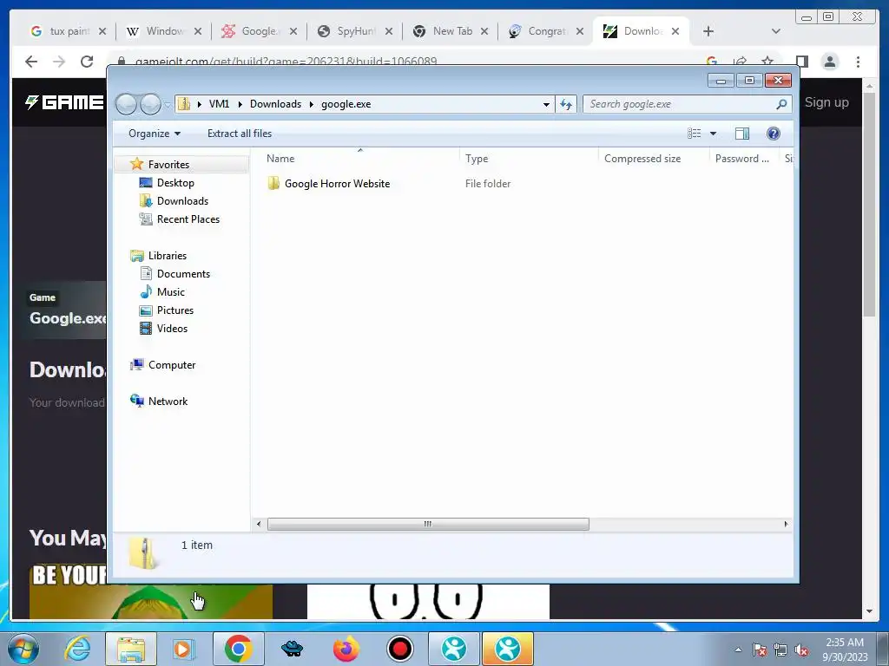Launch Internet Explorer from taskbar
This screenshot has width=889, height=666.
pyautogui.click(x=77, y=649)
